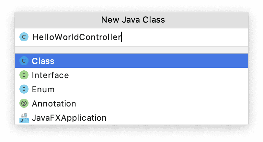Pick the Enum type entry

pyautogui.click(x=43, y=89)
